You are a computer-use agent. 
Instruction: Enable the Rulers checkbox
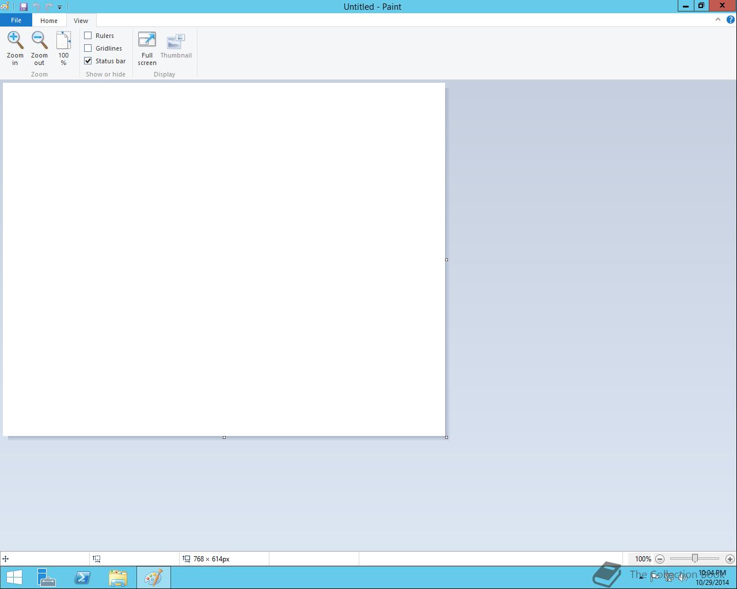click(88, 36)
